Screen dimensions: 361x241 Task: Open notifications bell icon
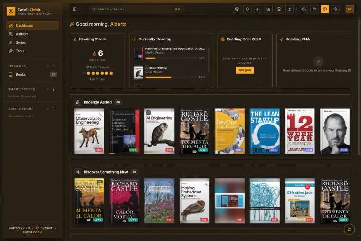247,9
